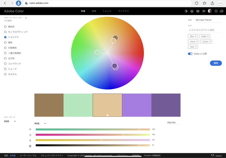Viewport: 226px width, 158px height.
Task: Tap the browser share icon
Action: 212,3
